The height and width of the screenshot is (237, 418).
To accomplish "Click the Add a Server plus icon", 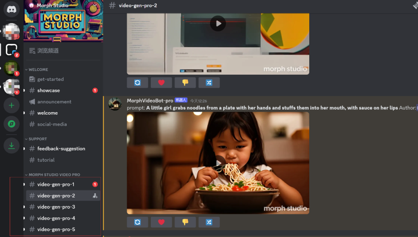I will 12,105.
